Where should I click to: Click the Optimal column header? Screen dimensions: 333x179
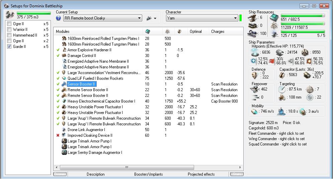[198, 32]
